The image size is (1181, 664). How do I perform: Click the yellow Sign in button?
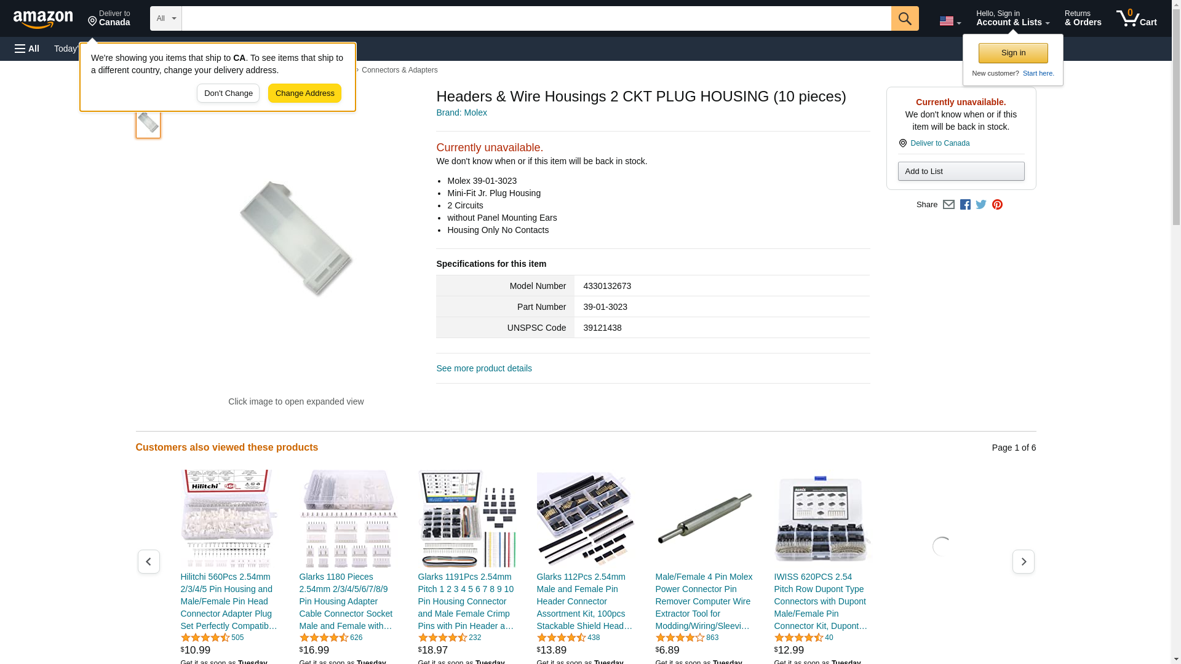pos(1013,53)
